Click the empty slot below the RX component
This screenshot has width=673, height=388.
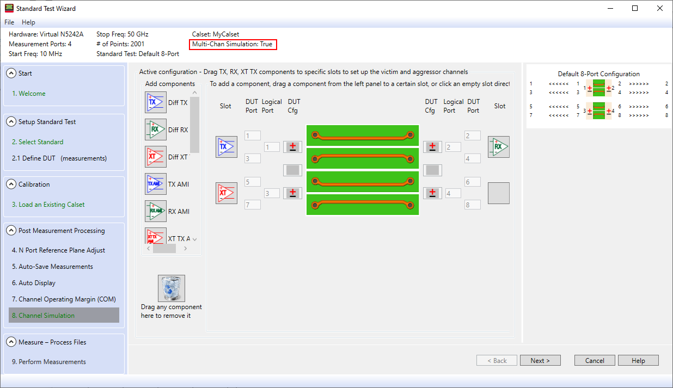point(499,193)
